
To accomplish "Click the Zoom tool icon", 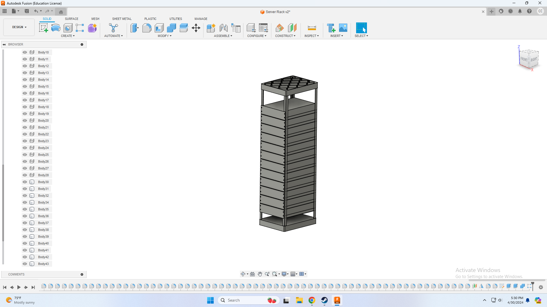I will (267, 274).
